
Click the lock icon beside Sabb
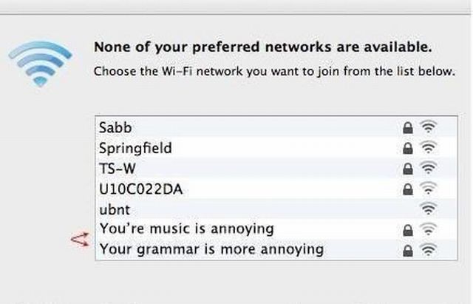[407, 128]
